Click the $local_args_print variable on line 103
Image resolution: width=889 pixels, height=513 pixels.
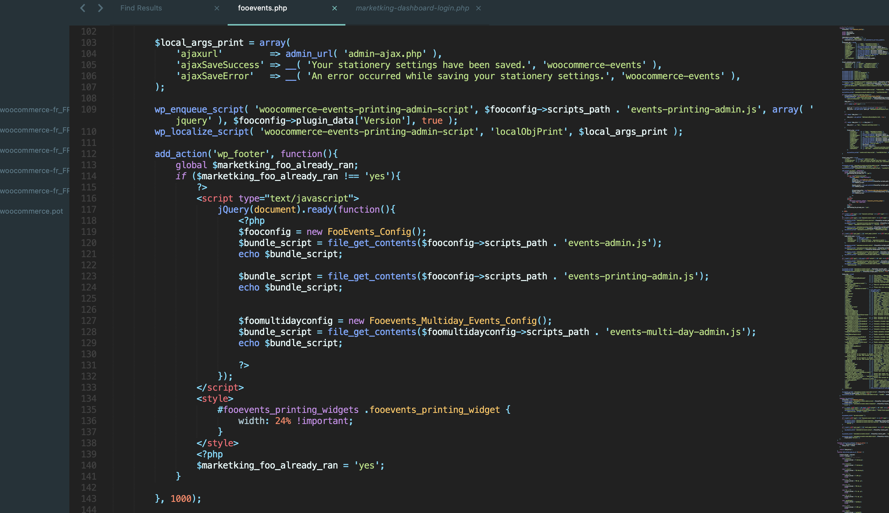pos(199,43)
